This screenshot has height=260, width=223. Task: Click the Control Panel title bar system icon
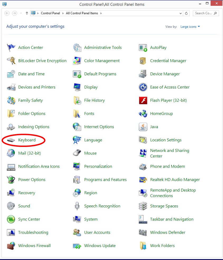[4, 4]
